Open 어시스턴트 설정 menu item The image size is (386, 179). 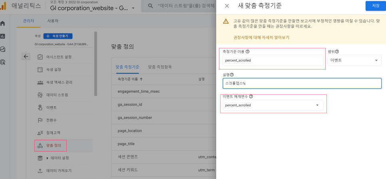coord(59,57)
